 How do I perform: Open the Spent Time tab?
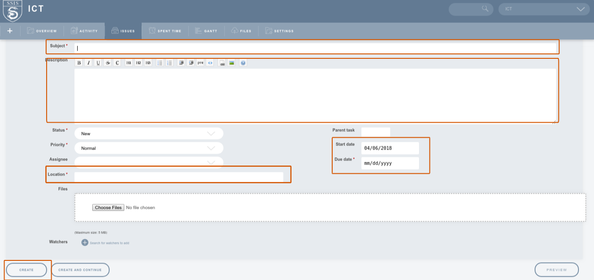tap(165, 31)
